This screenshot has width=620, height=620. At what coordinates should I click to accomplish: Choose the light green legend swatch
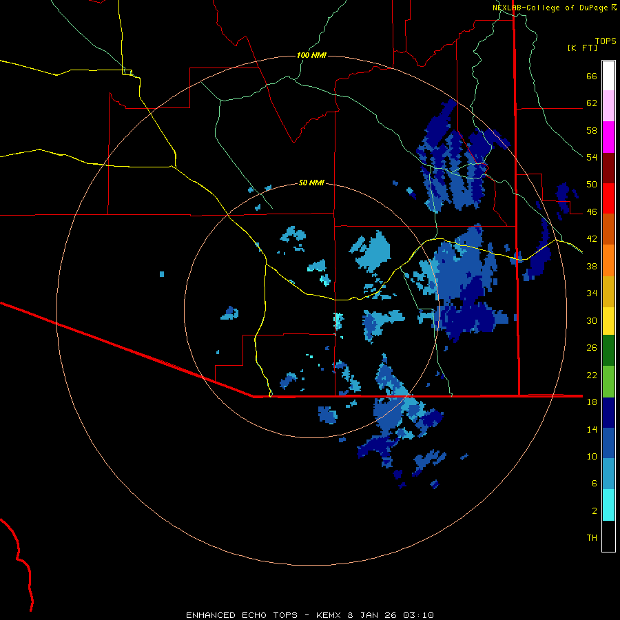click(608, 382)
